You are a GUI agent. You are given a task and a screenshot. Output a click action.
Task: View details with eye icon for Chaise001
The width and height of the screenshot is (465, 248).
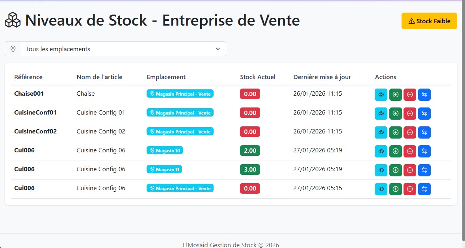click(381, 94)
